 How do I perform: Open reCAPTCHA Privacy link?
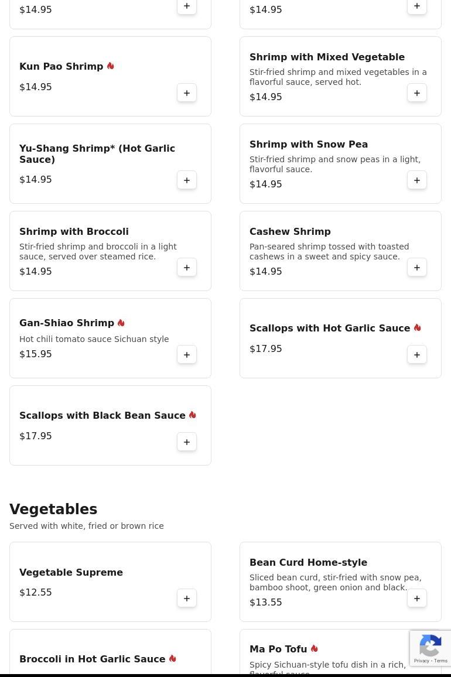421,661
